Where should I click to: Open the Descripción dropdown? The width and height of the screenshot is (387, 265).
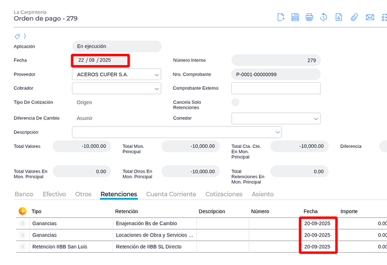point(277,132)
